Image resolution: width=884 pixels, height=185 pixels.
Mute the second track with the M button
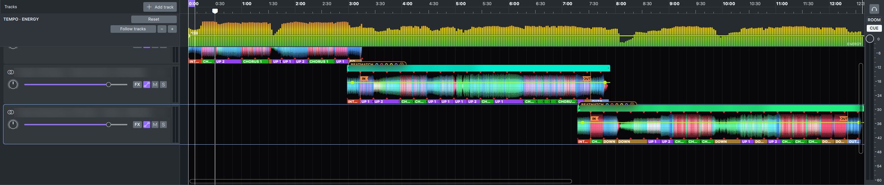tap(155, 84)
